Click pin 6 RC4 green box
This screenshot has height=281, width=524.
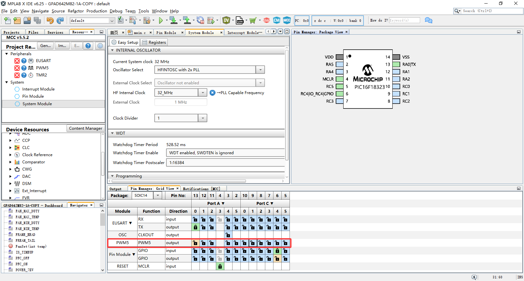[x=340, y=94]
